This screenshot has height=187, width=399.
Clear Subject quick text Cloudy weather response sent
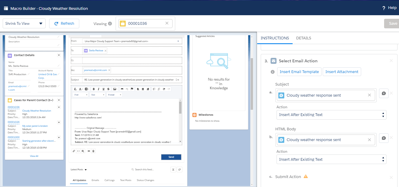[369, 95]
